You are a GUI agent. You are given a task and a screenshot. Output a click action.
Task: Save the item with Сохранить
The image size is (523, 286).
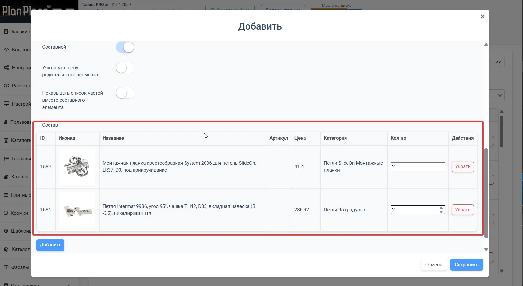coord(466,265)
